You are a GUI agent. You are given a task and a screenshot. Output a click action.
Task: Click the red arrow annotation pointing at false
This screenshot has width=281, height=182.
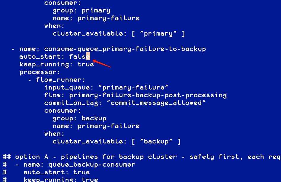102,63
